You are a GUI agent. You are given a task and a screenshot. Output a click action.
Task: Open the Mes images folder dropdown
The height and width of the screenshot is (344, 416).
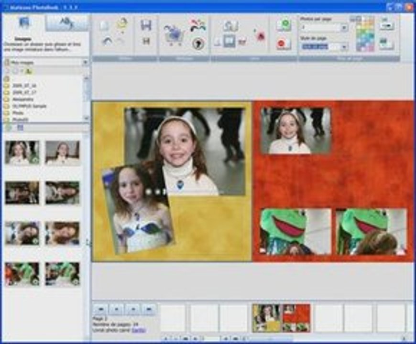[x=85, y=63]
